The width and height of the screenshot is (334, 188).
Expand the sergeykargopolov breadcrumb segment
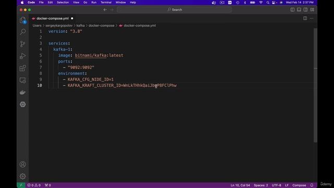coord(59,26)
